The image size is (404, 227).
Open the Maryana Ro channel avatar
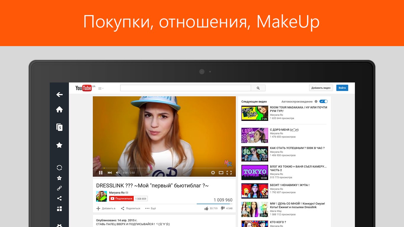(x=101, y=196)
